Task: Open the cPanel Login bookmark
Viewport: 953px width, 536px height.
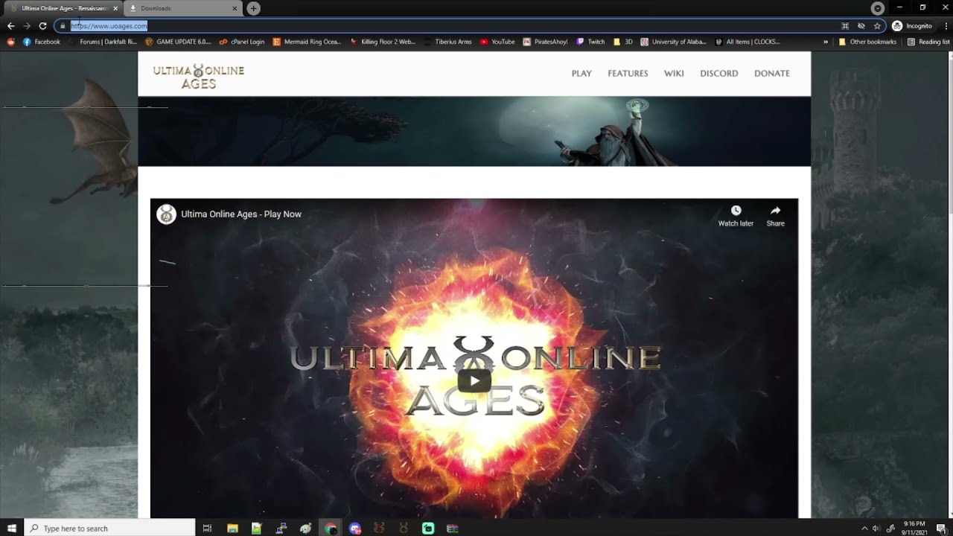Action: [242, 42]
